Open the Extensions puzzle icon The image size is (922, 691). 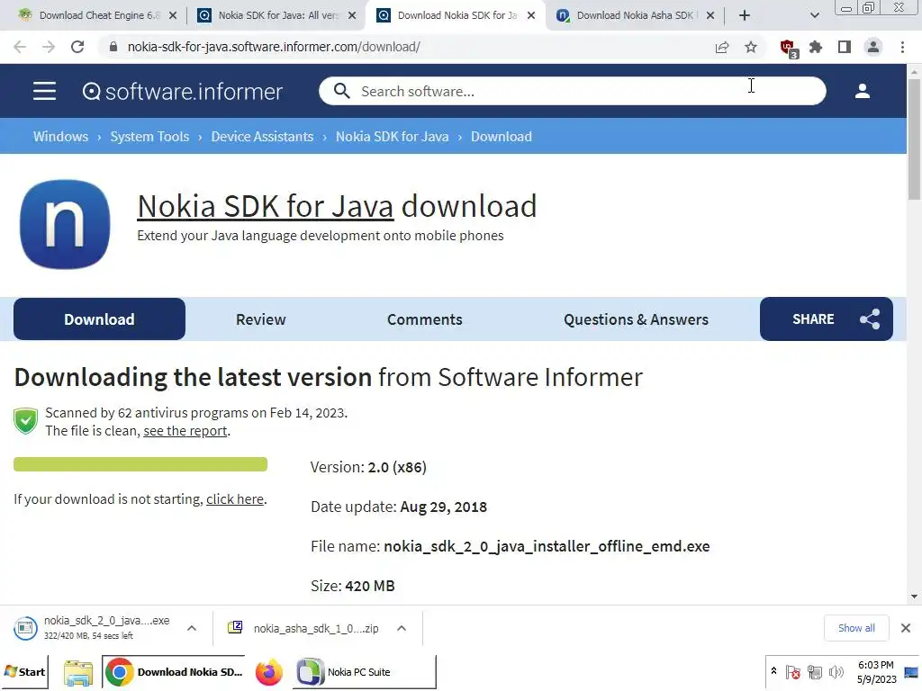coord(816,47)
